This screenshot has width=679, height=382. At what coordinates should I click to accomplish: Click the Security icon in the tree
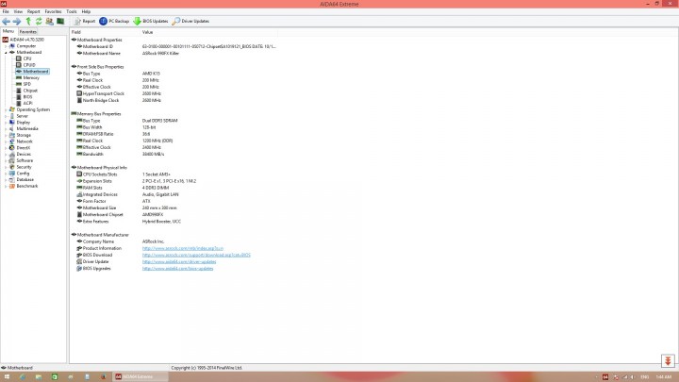coord(11,167)
